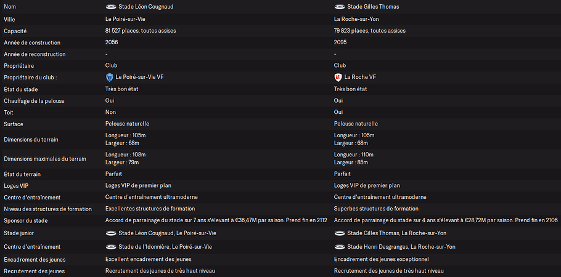Open the Le Poiré-sur-Vie VF club name link
This screenshot has width=561, height=277.
coord(139,78)
